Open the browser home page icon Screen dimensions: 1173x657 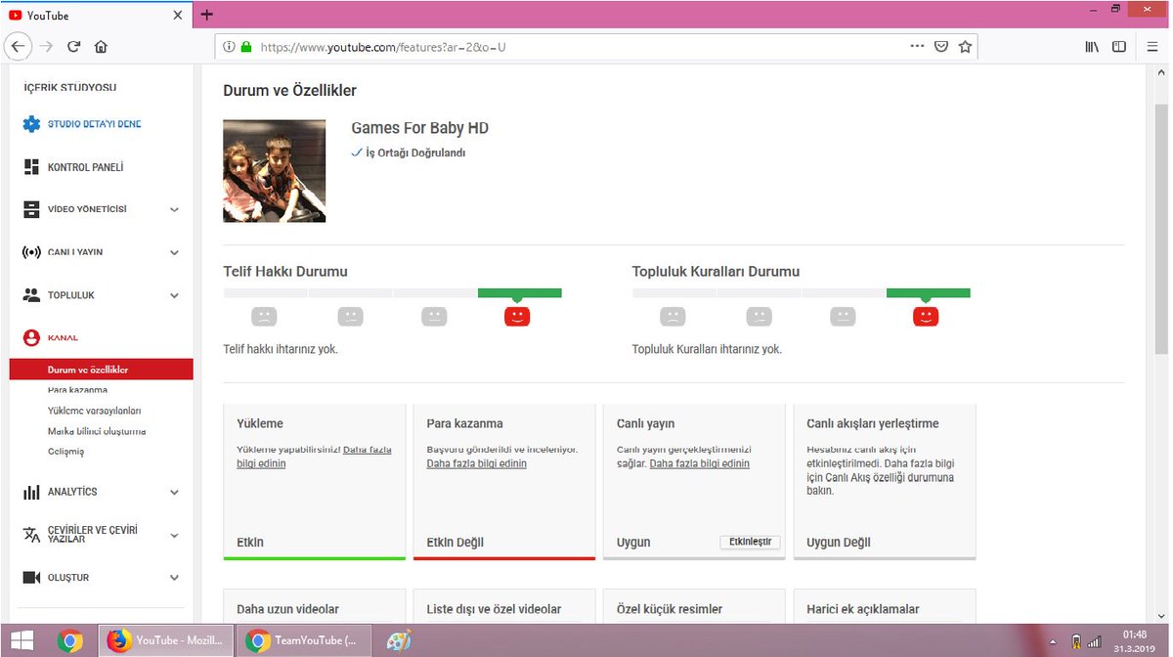[101, 46]
